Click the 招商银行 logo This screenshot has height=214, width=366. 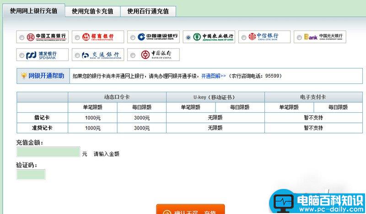(98, 37)
